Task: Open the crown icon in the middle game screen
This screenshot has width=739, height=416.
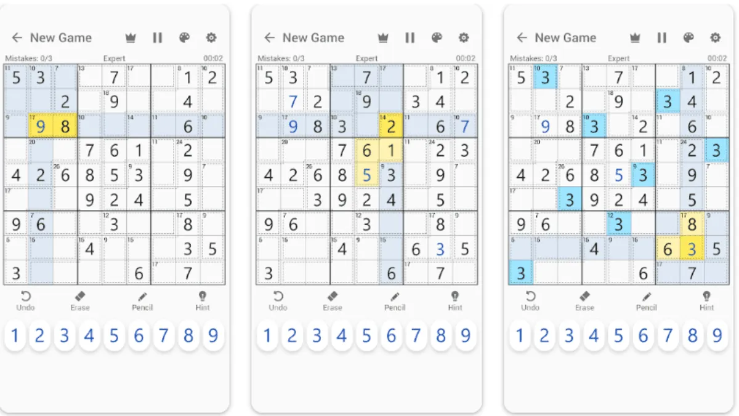Action: (x=382, y=38)
